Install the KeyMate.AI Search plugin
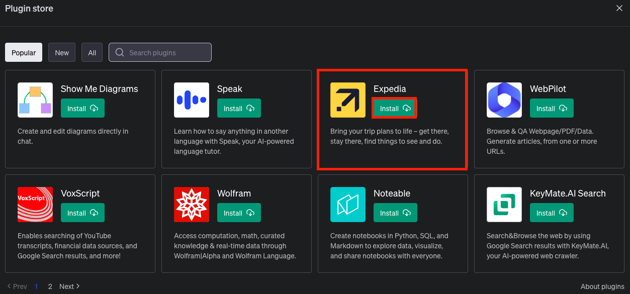This screenshot has height=294, width=630. pos(552,213)
